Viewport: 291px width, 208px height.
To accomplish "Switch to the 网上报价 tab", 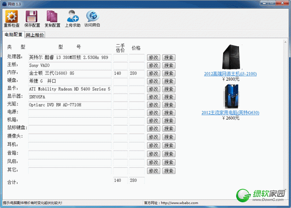I will click(35, 35).
